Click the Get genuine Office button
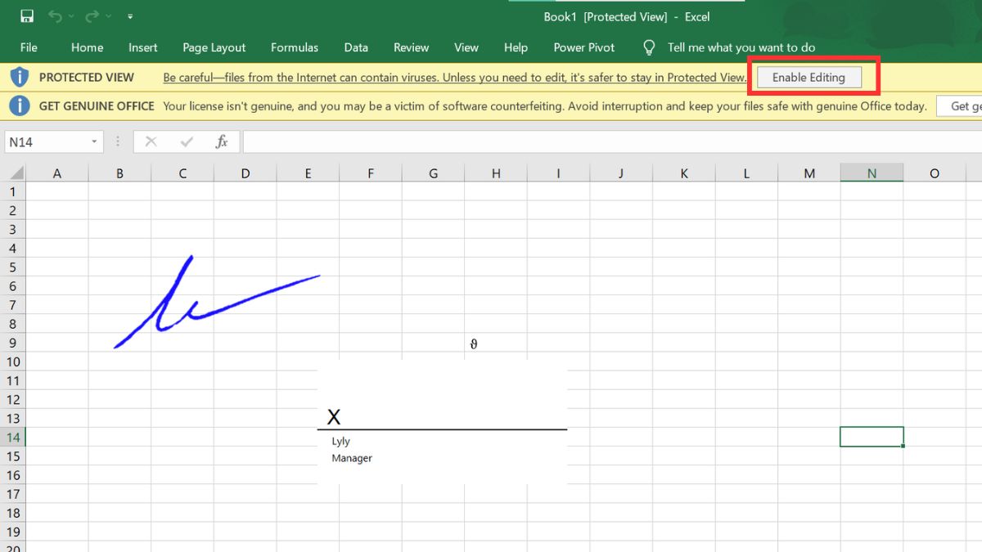This screenshot has height=552, width=982. tap(959, 106)
